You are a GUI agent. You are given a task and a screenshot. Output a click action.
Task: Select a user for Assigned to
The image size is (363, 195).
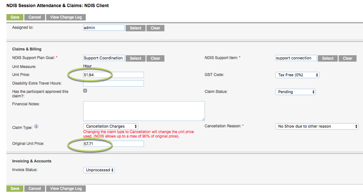point(136,28)
